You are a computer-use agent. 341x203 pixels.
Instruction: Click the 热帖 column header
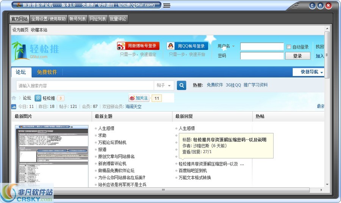tap(260, 116)
